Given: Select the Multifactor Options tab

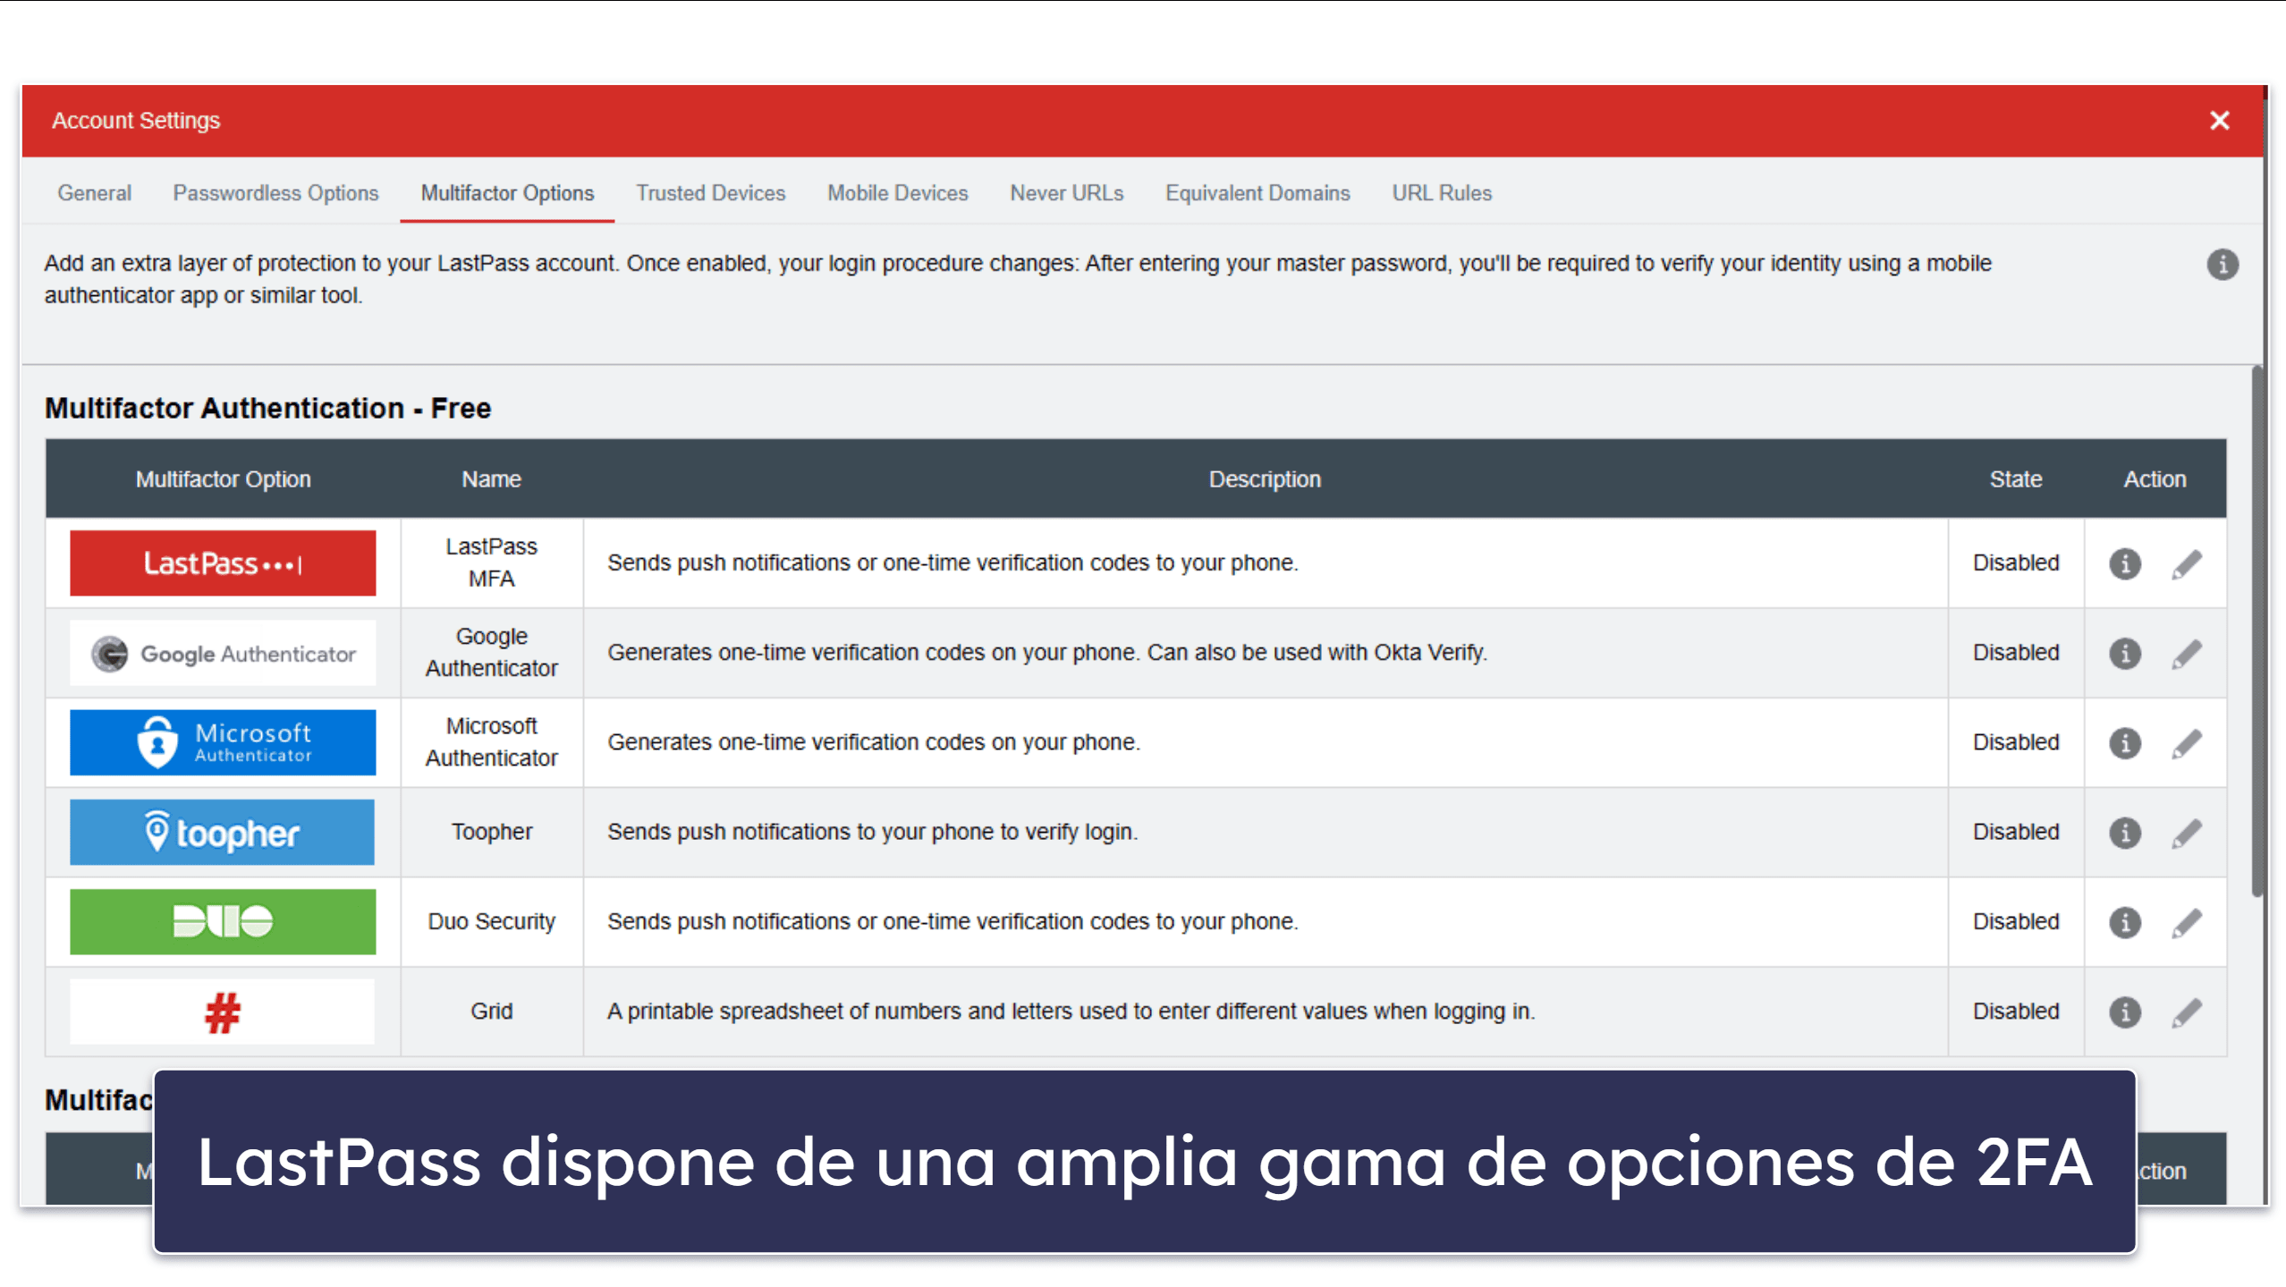Looking at the screenshot, I should pyautogui.click(x=507, y=193).
